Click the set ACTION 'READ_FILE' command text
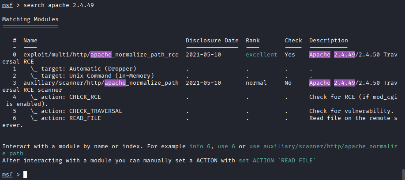 [277, 161]
